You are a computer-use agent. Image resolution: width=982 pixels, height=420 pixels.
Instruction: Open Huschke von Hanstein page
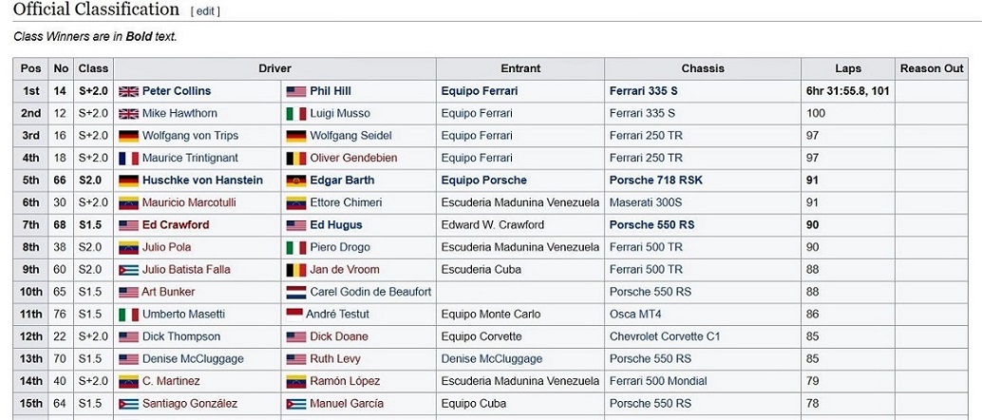tap(202, 181)
